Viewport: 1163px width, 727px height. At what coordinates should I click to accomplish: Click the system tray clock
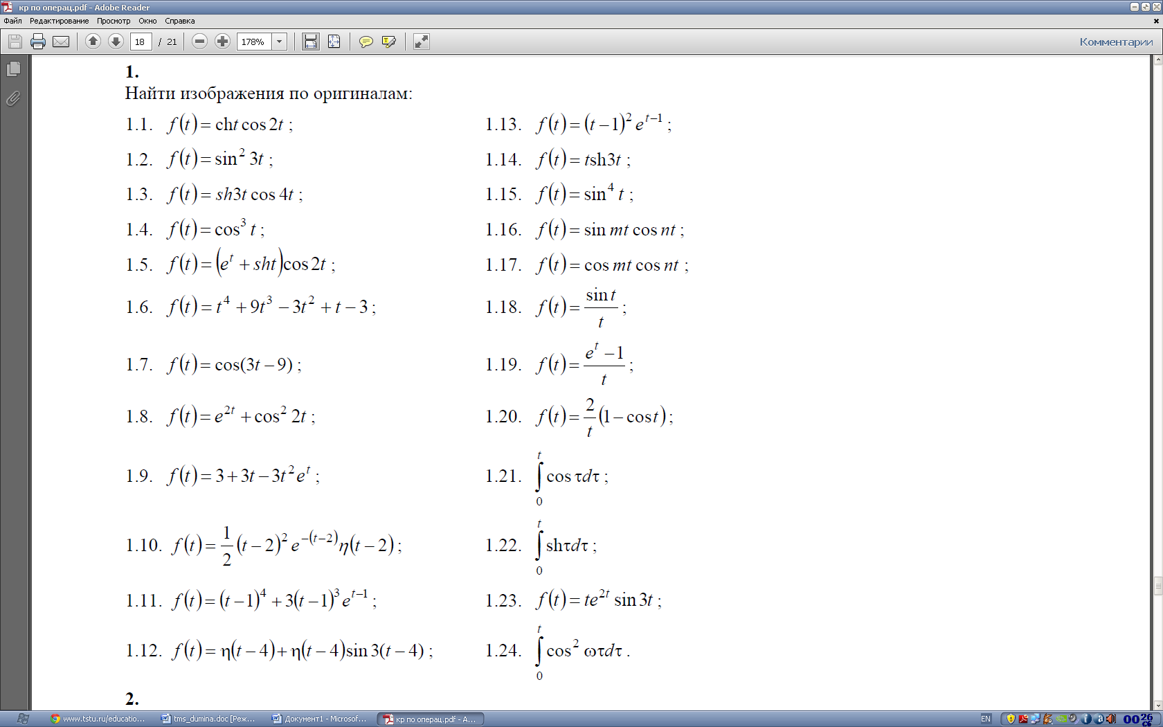tap(1139, 719)
